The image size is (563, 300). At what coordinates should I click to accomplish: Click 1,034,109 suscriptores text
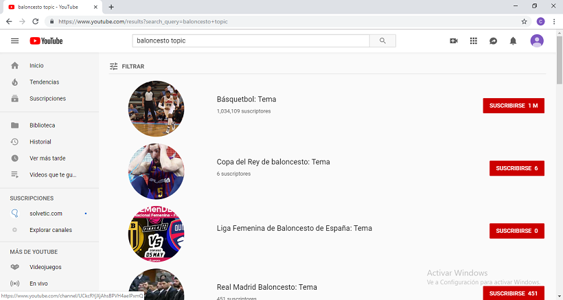pos(244,111)
